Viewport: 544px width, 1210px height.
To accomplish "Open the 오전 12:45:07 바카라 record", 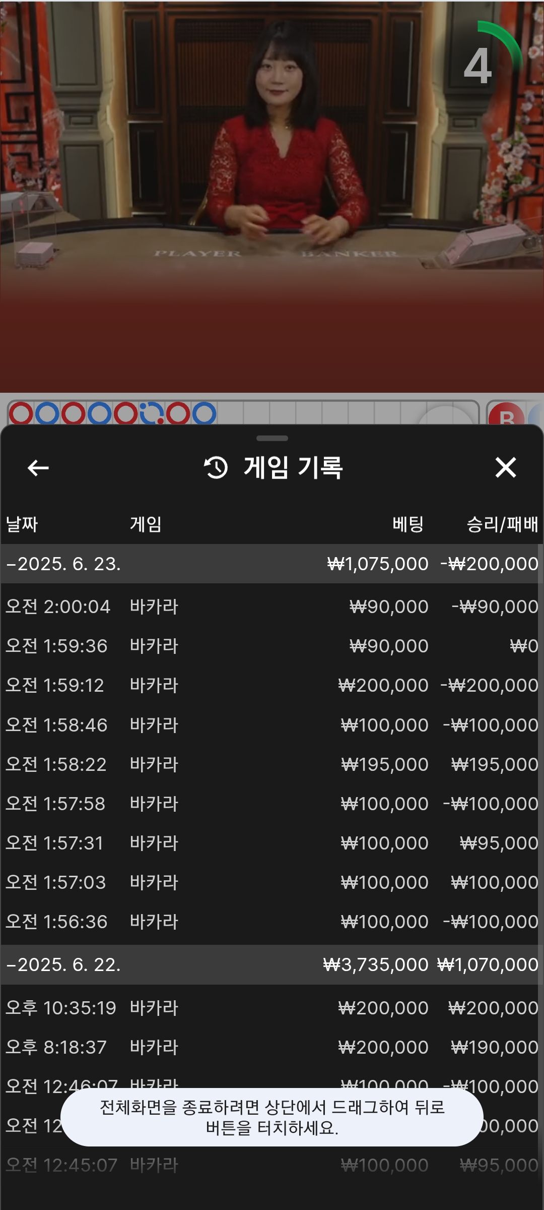I will (272, 1165).
